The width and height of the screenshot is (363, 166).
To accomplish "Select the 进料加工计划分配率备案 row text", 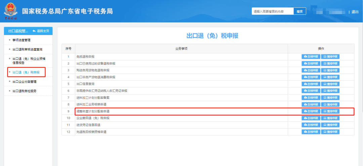I will tap(93, 97).
